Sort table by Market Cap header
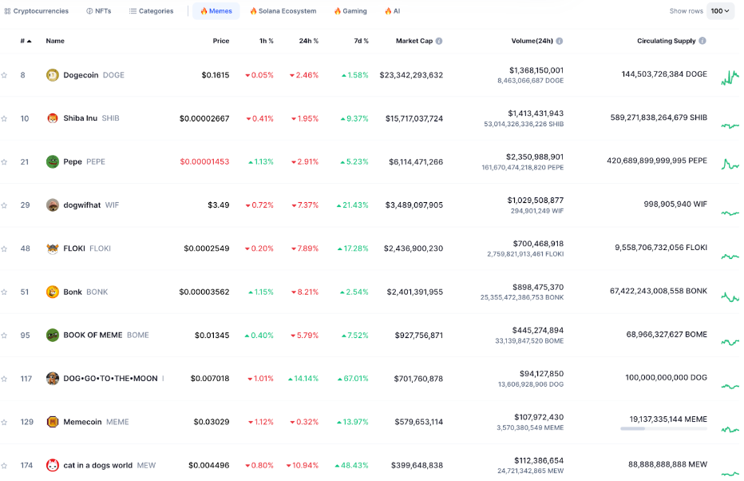Viewport: 744px width, 481px height. [x=414, y=41]
